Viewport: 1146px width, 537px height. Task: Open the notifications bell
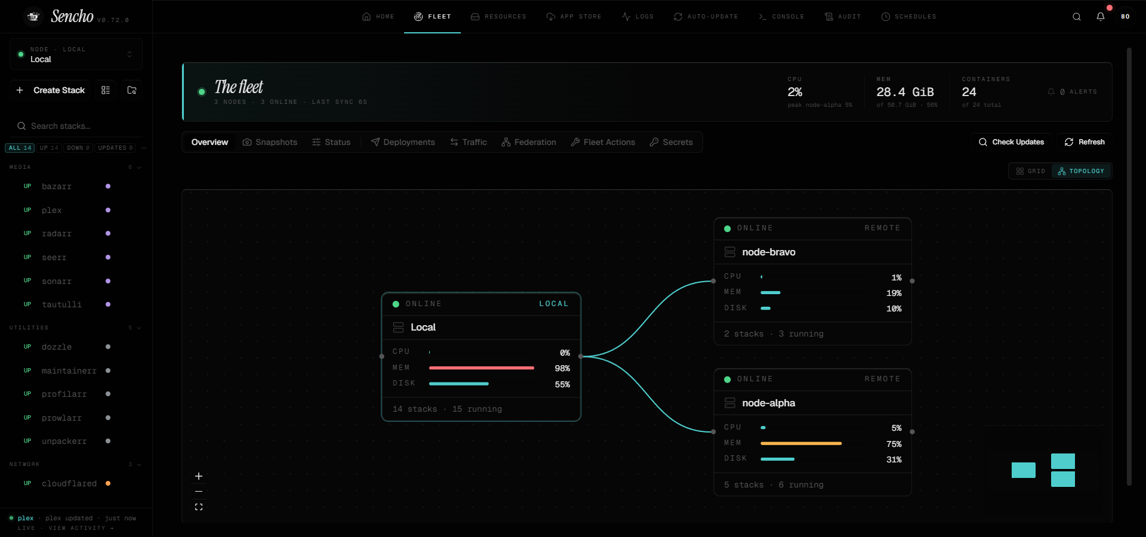tap(1101, 17)
